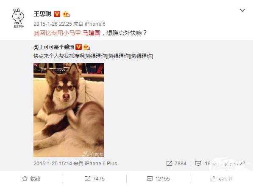
Task: Click the iPhone 6 Plus source link
Action: (x=101, y=164)
